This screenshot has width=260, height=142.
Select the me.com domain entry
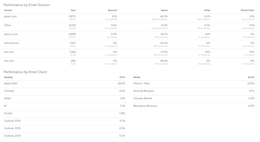coord(9,61)
